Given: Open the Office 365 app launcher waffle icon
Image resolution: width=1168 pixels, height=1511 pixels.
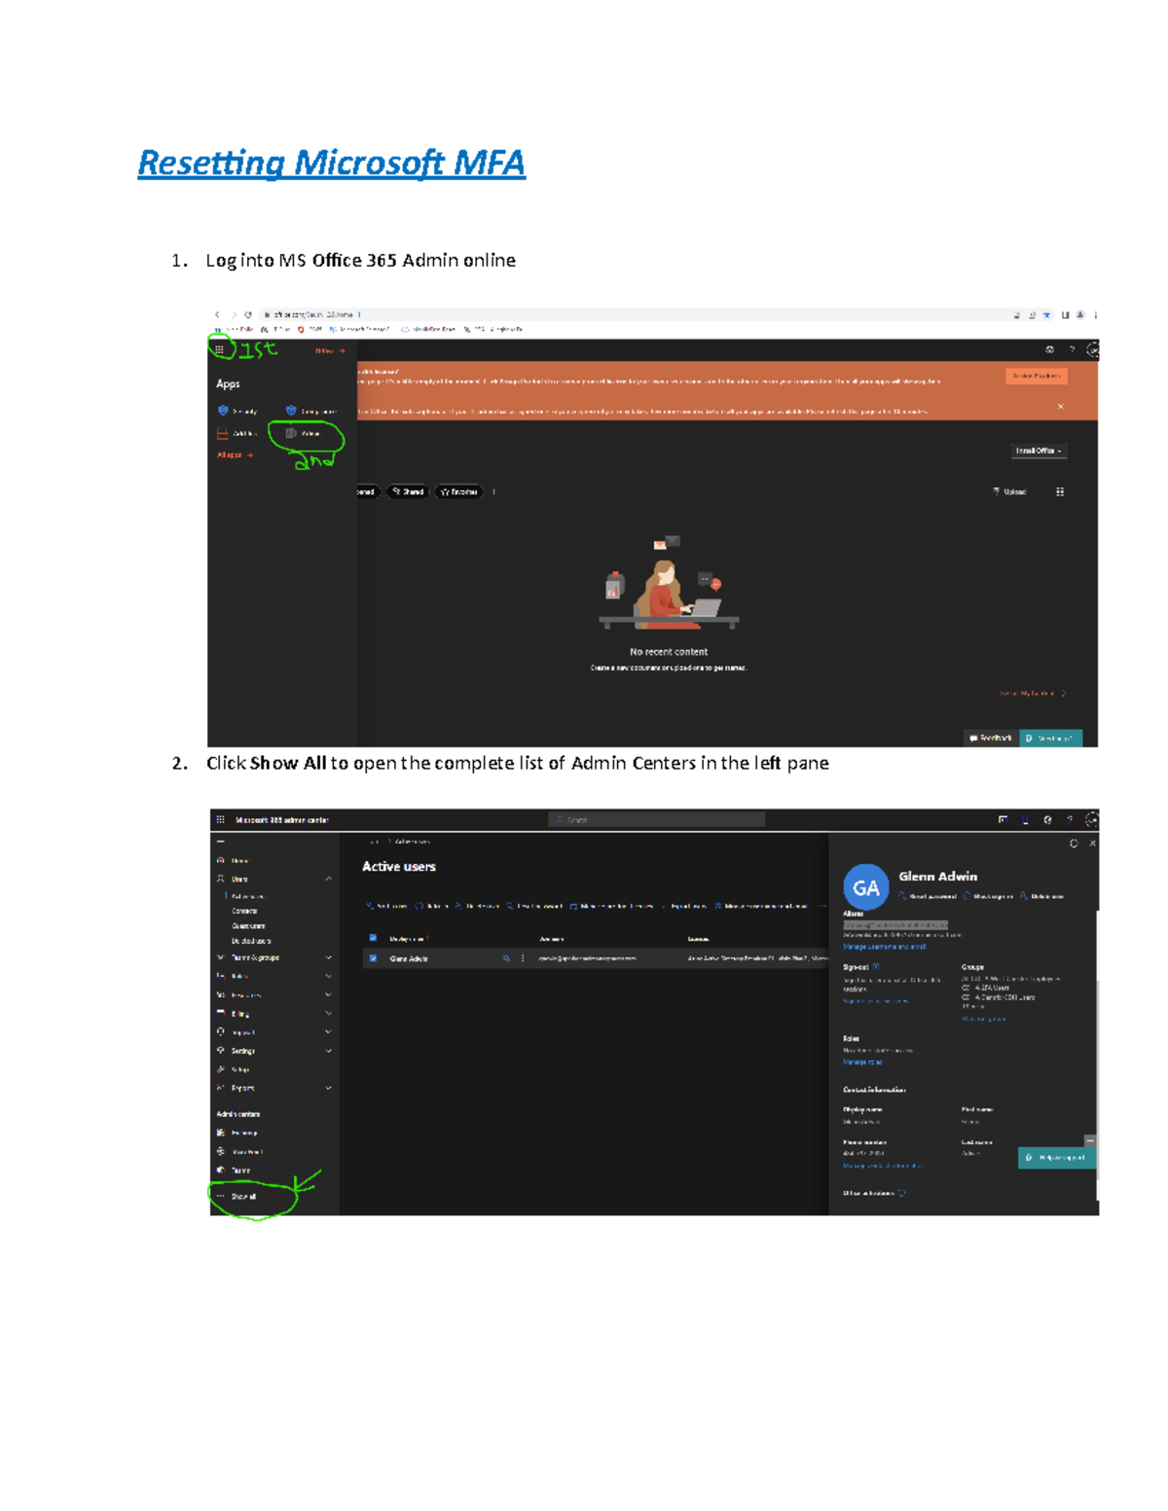Looking at the screenshot, I should [221, 349].
